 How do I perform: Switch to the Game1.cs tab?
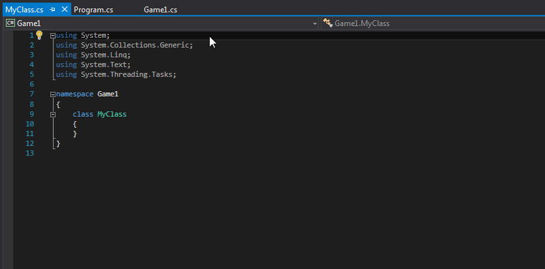tap(160, 10)
